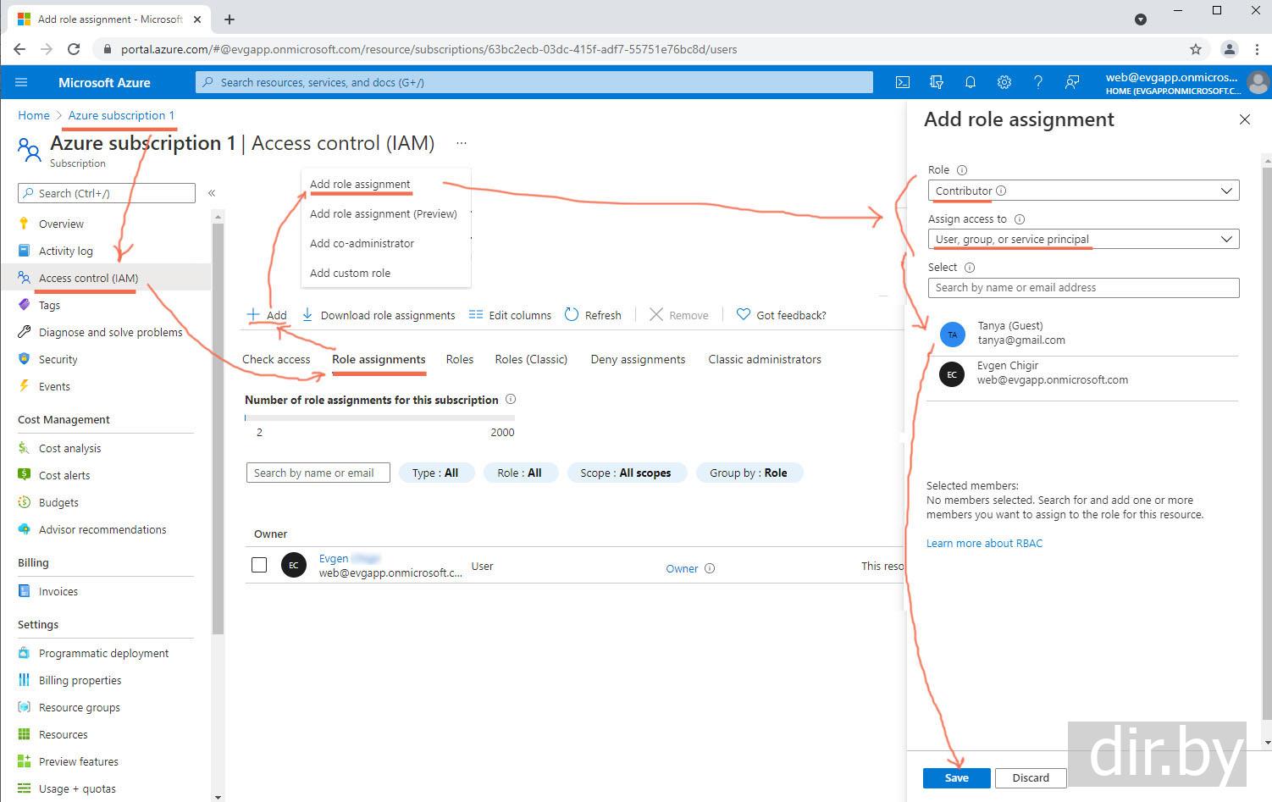Open the portal hamburger menu
This screenshot has width=1272, height=802.
22,82
